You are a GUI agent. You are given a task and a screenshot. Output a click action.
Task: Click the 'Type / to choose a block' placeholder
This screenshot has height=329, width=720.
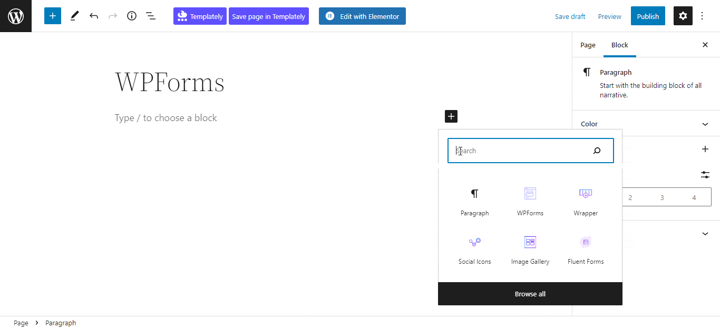pyautogui.click(x=166, y=118)
